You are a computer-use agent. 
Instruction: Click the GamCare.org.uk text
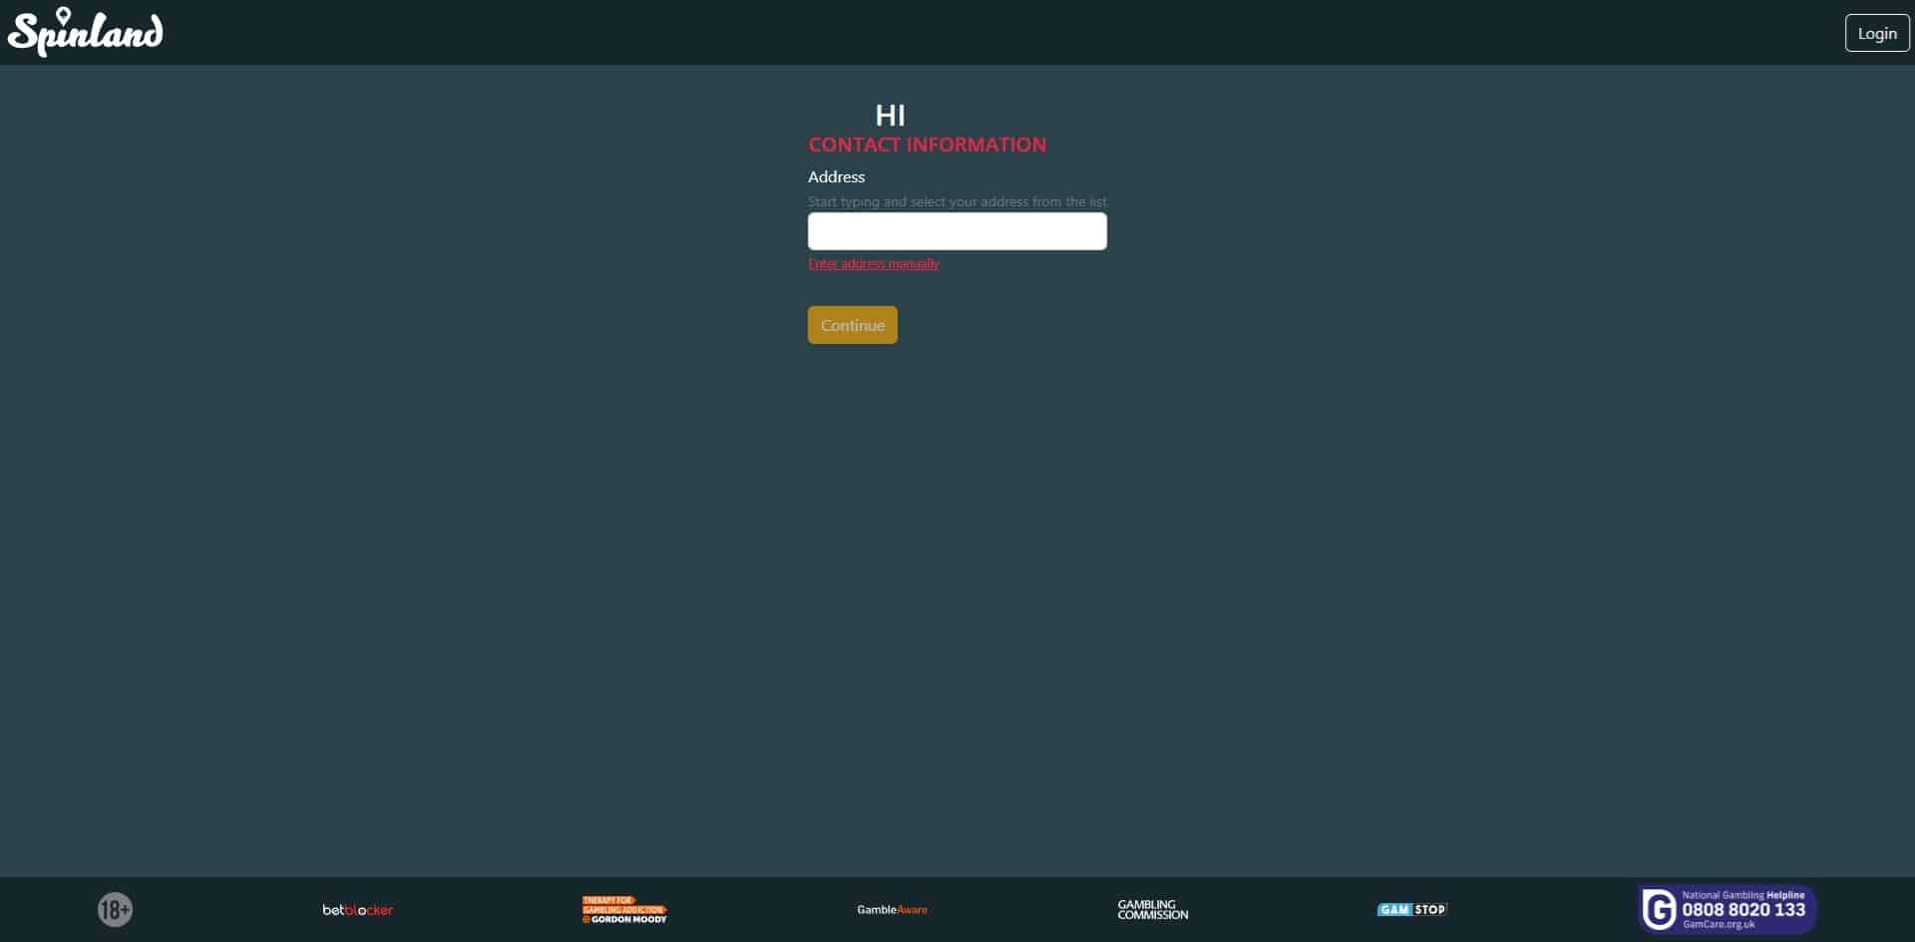(x=1718, y=925)
